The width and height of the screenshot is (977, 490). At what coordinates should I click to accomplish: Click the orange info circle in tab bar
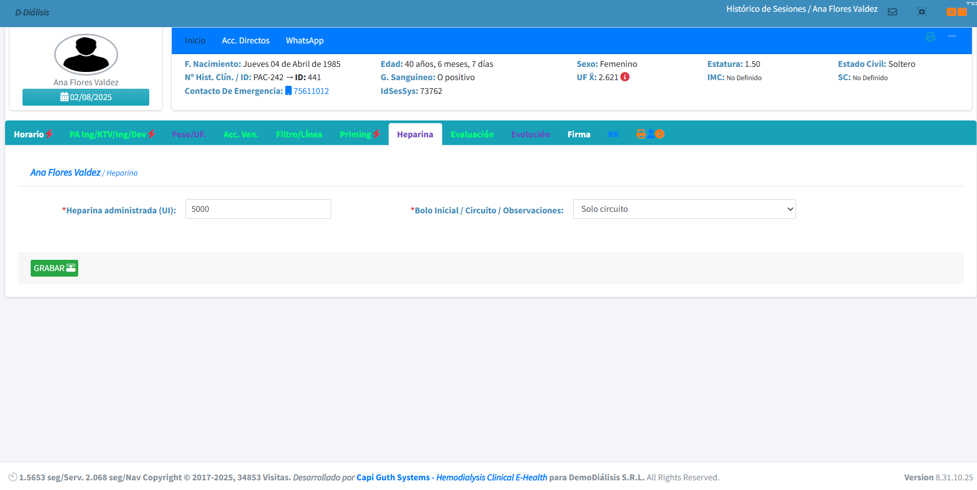660,134
